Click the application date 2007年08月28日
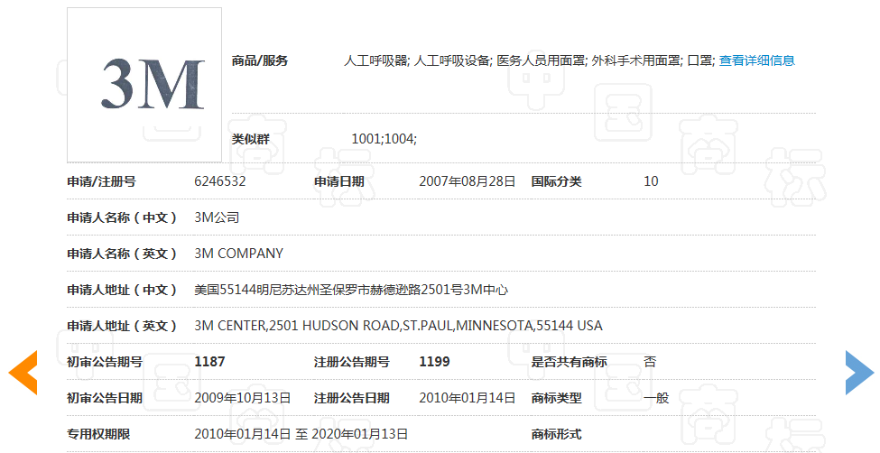 pos(467,181)
